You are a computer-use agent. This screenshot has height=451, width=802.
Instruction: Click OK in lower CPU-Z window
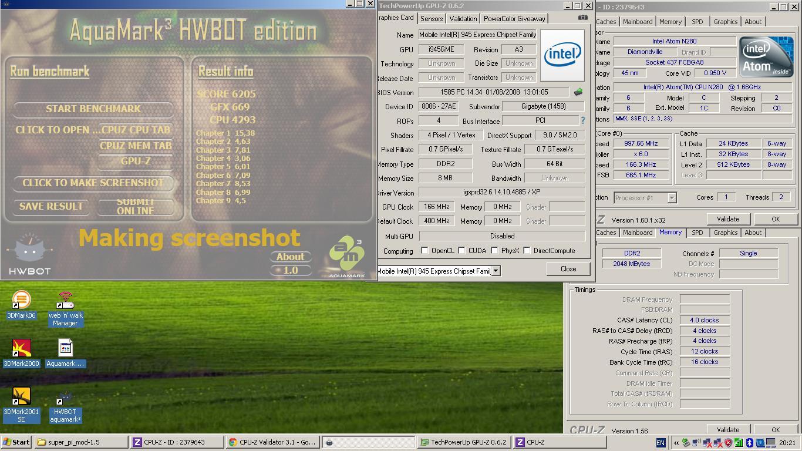775,430
